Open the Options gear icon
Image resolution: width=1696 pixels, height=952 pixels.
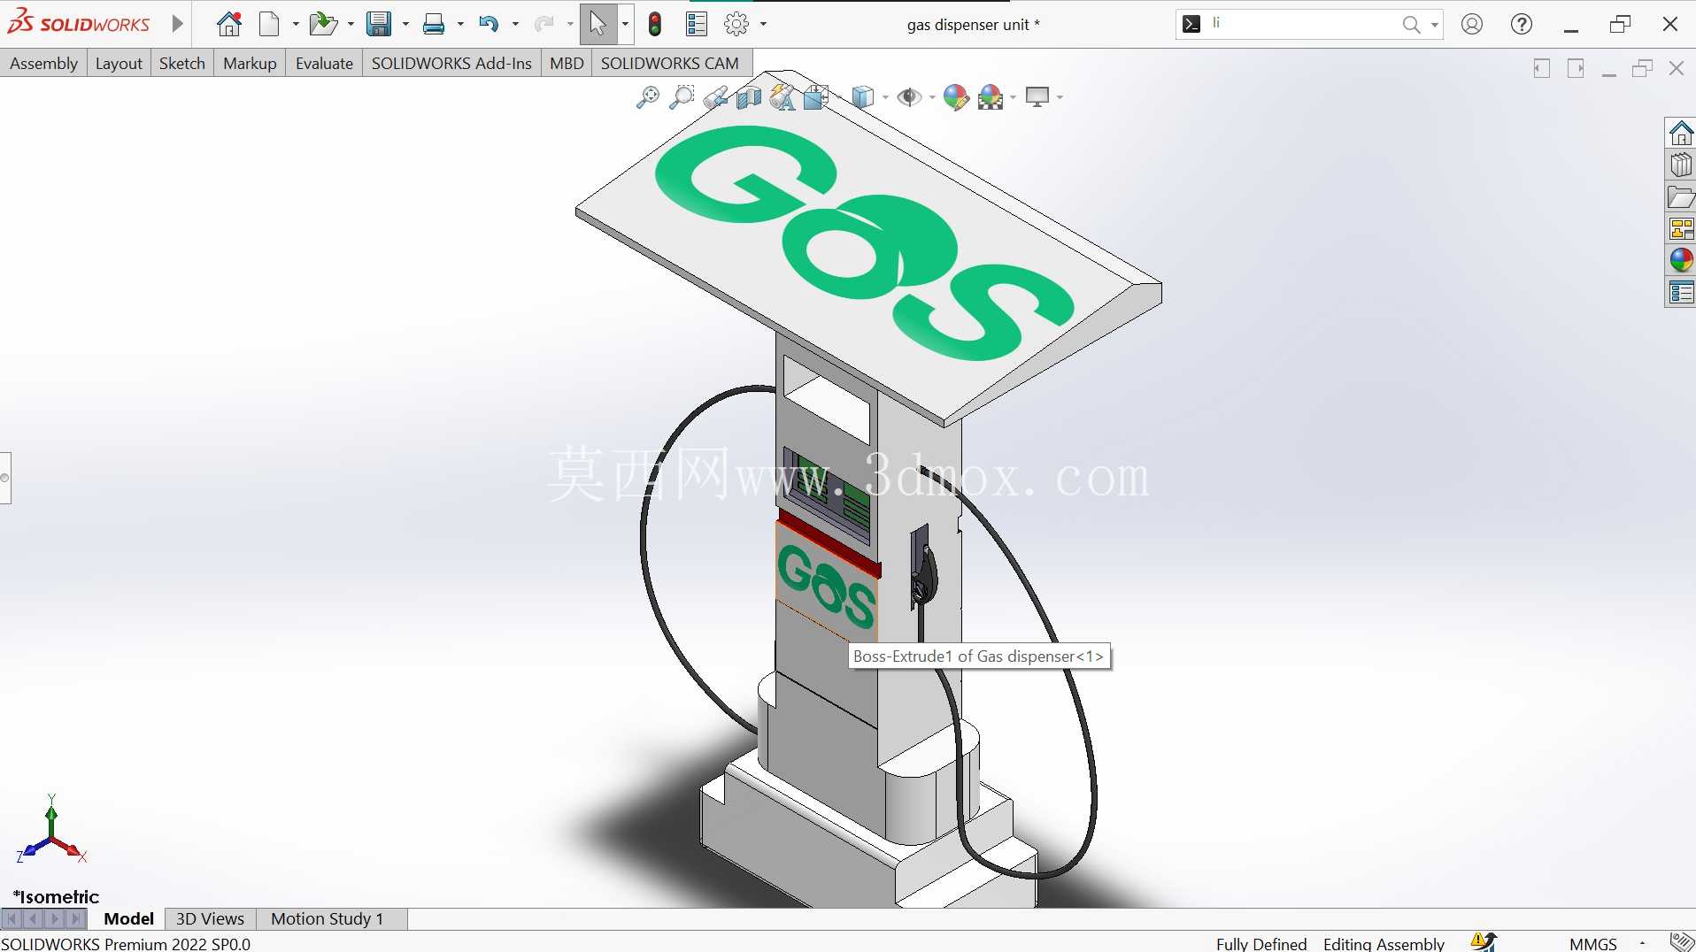tap(736, 24)
